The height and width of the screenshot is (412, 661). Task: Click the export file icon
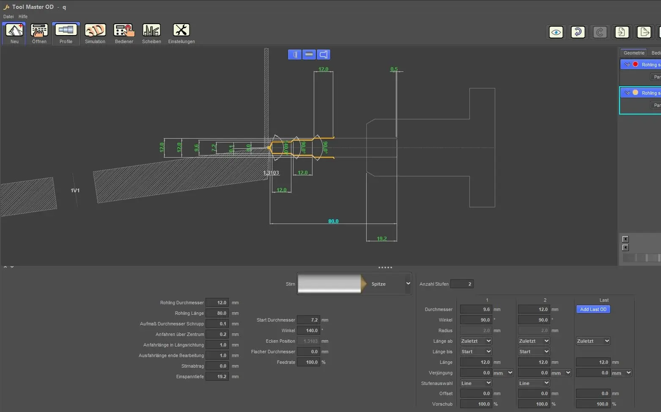(x=644, y=32)
